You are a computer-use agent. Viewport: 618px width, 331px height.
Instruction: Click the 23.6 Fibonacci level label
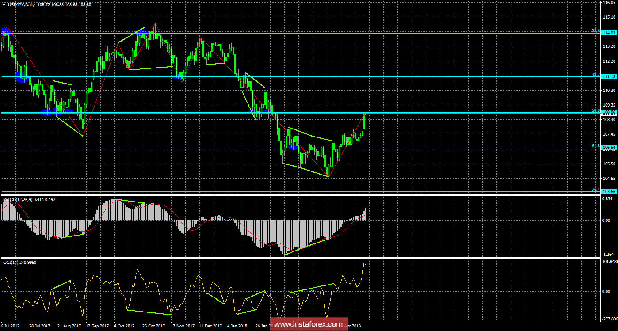click(596, 30)
